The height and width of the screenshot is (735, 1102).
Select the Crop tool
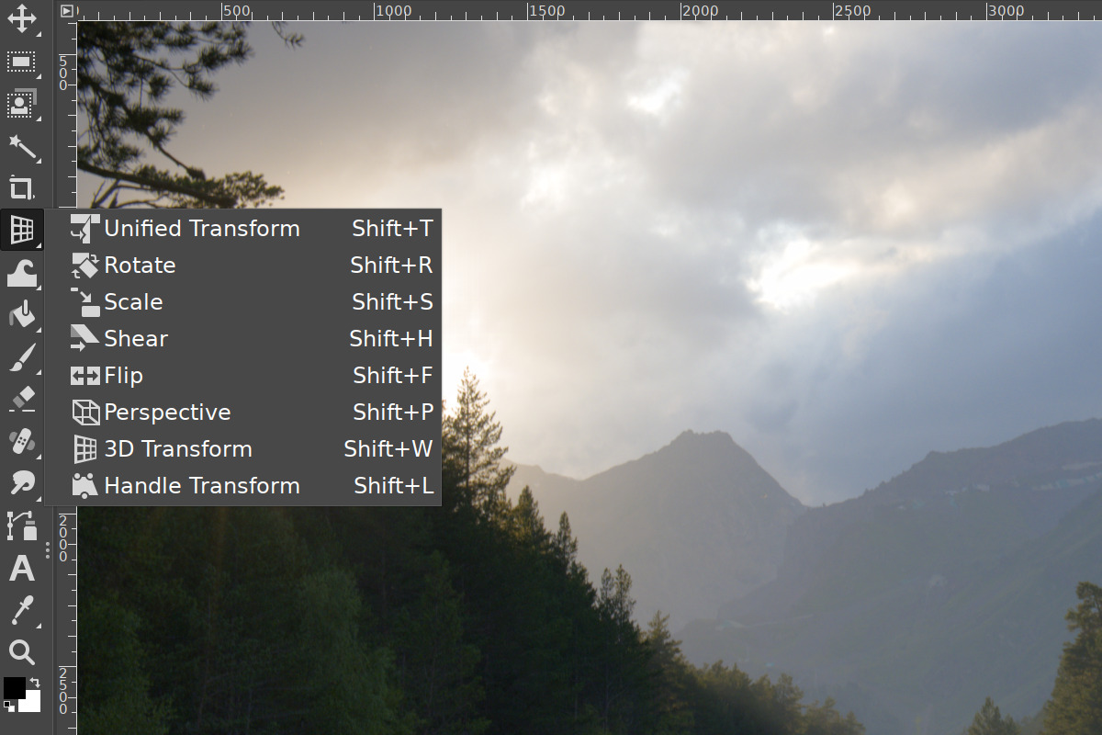tap(23, 188)
